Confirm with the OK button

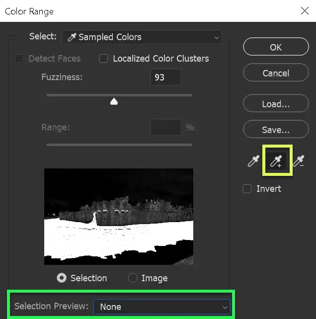pos(276,47)
